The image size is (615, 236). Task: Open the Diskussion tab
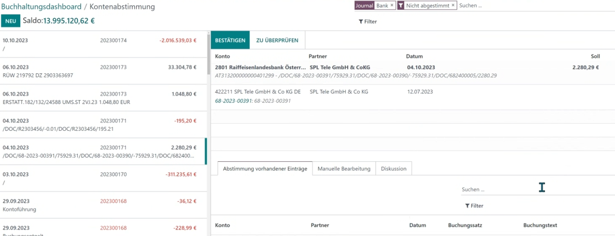pyautogui.click(x=393, y=169)
